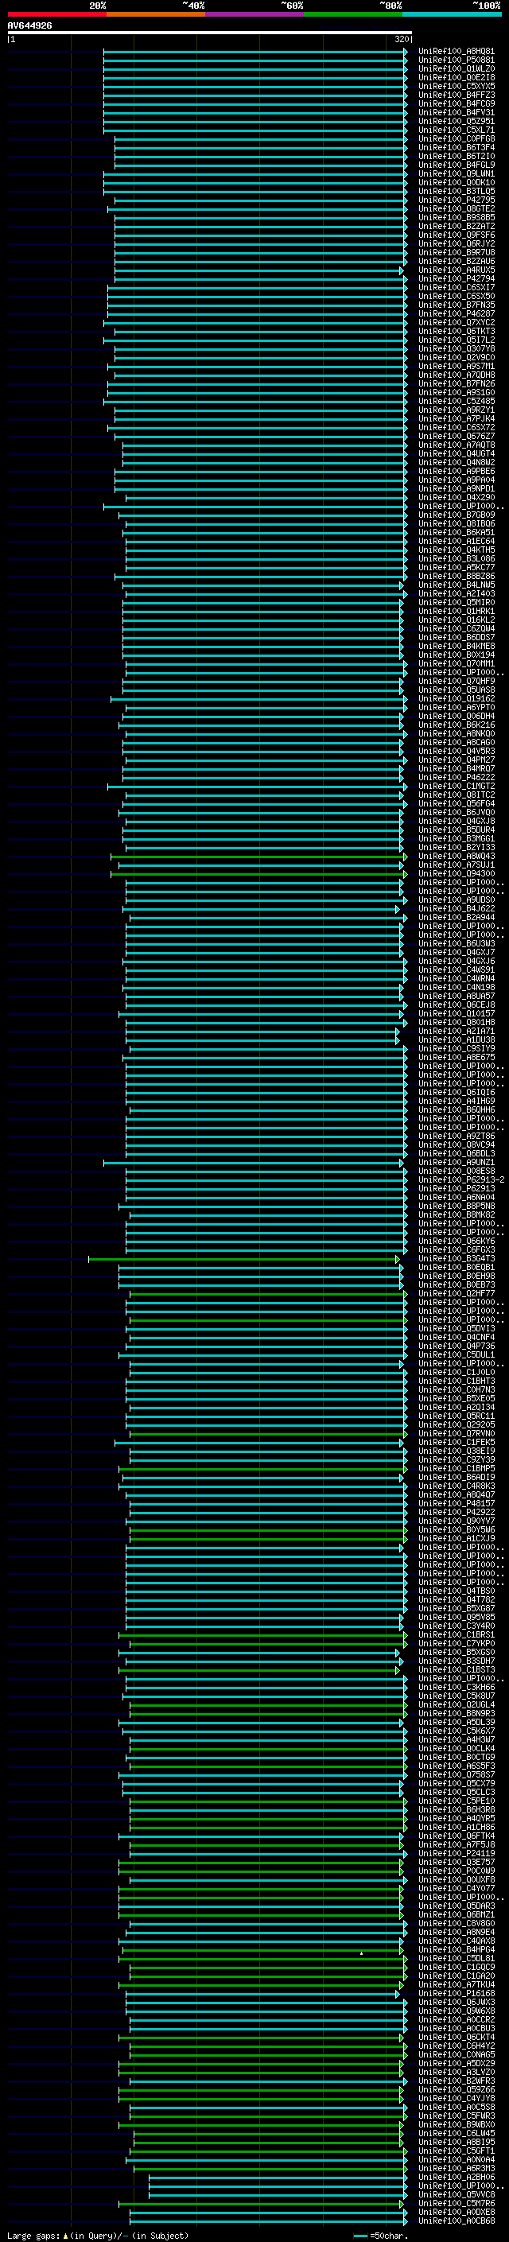Select hit label UniRef100_P42794
509x2242 pixels.
[457, 278]
